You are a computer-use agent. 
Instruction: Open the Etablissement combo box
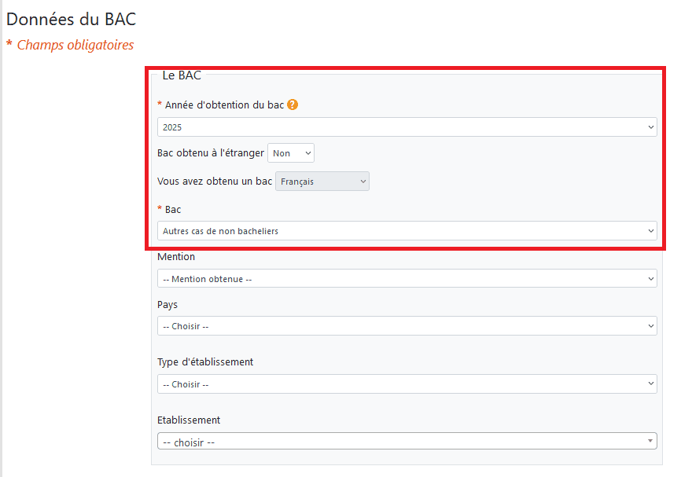pyautogui.click(x=407, y=442)
